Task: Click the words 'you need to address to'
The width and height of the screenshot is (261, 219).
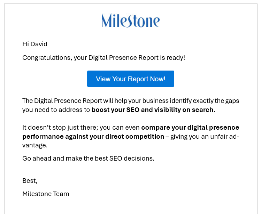Action: pyautogui.click(x=56, y=110)
